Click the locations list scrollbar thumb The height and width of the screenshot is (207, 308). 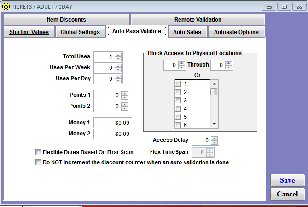coord(214,91)
